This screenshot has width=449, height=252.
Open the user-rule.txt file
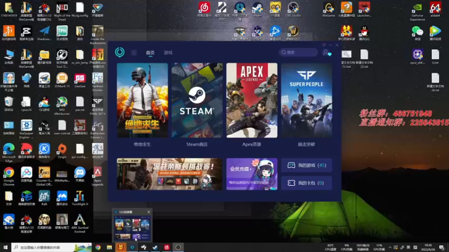[x=62, y=128]
